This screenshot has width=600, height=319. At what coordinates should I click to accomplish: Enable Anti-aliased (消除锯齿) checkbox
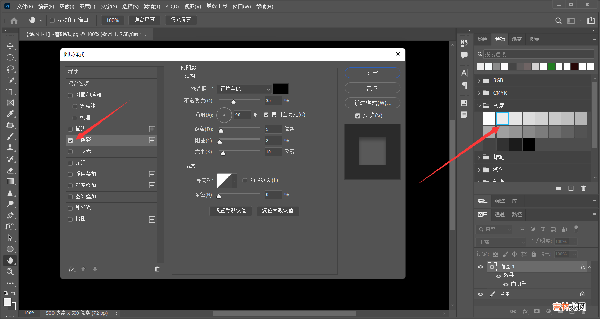(245, 181)
